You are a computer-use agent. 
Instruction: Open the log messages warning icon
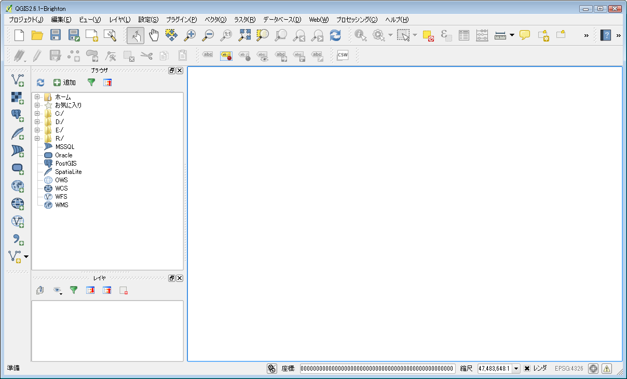click(x=606, y=368)
